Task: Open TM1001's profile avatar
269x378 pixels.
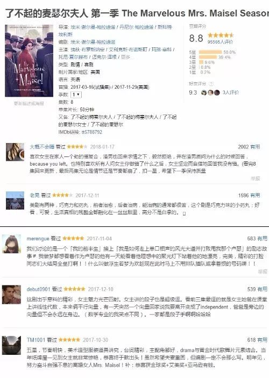Action: click(11, 345)
